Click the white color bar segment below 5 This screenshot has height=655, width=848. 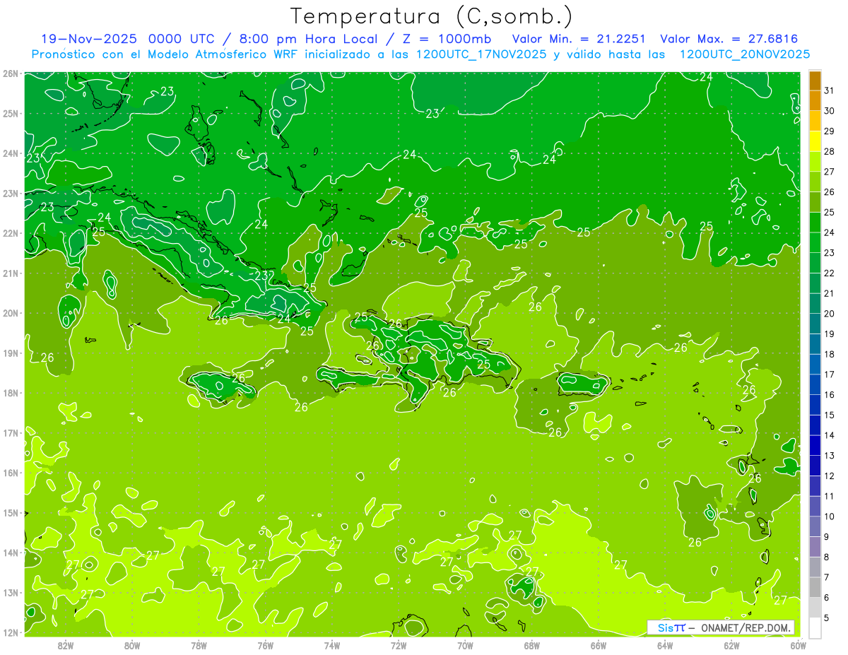coord(815,627)
